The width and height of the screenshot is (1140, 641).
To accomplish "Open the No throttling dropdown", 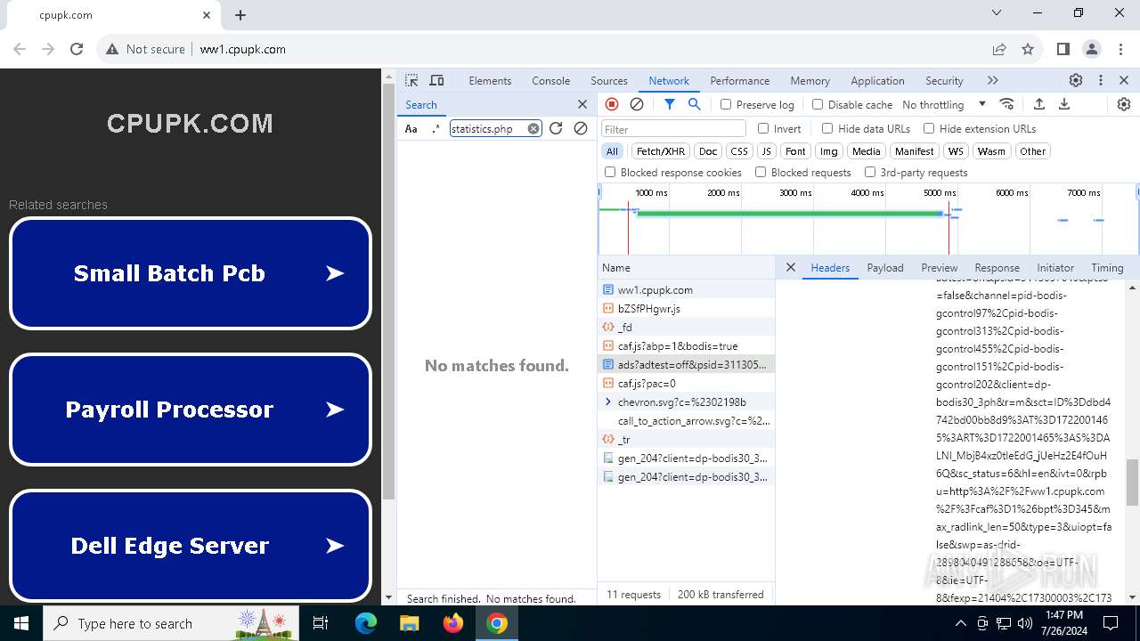I will coord(943,104).
